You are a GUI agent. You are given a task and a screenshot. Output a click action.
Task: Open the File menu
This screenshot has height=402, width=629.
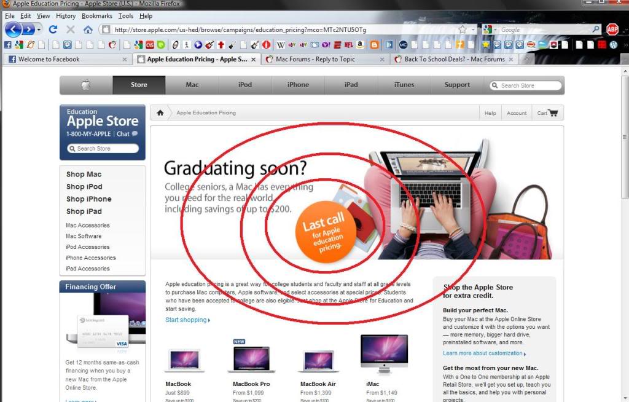click(x=10, y=16)
